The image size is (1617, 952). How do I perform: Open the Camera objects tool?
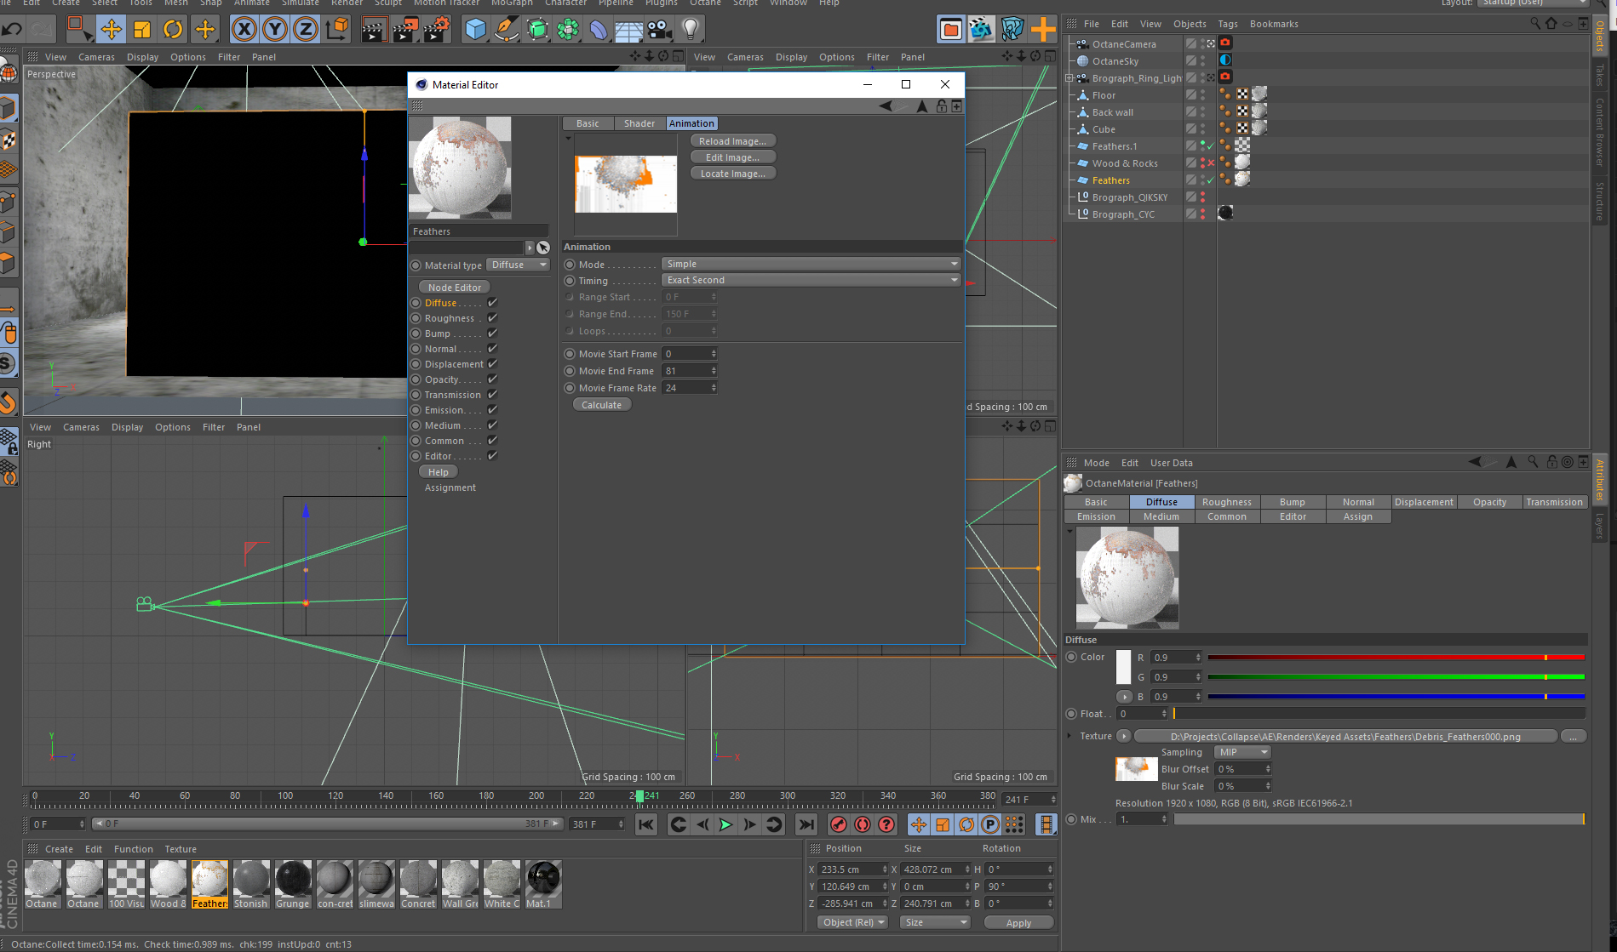[659, 30]
